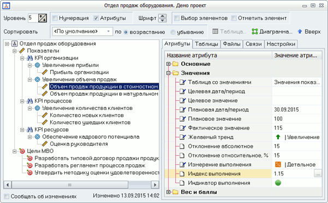Image resolution: width=328 pixels, height=203 pixels.
Task: Enable the Нумерация checkbox
Action: click(x=55, y=18)
